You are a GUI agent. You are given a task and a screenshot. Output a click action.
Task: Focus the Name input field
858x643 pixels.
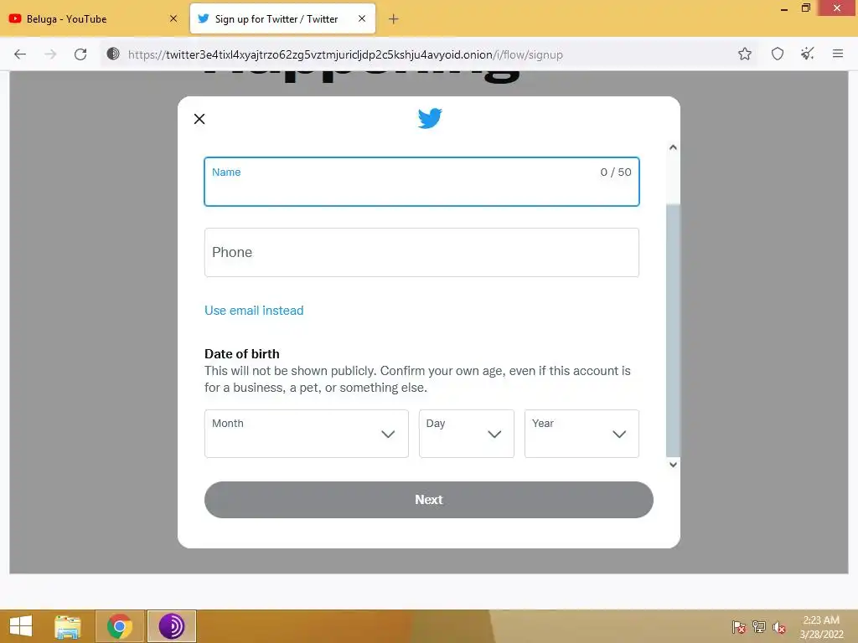point(421,182)
